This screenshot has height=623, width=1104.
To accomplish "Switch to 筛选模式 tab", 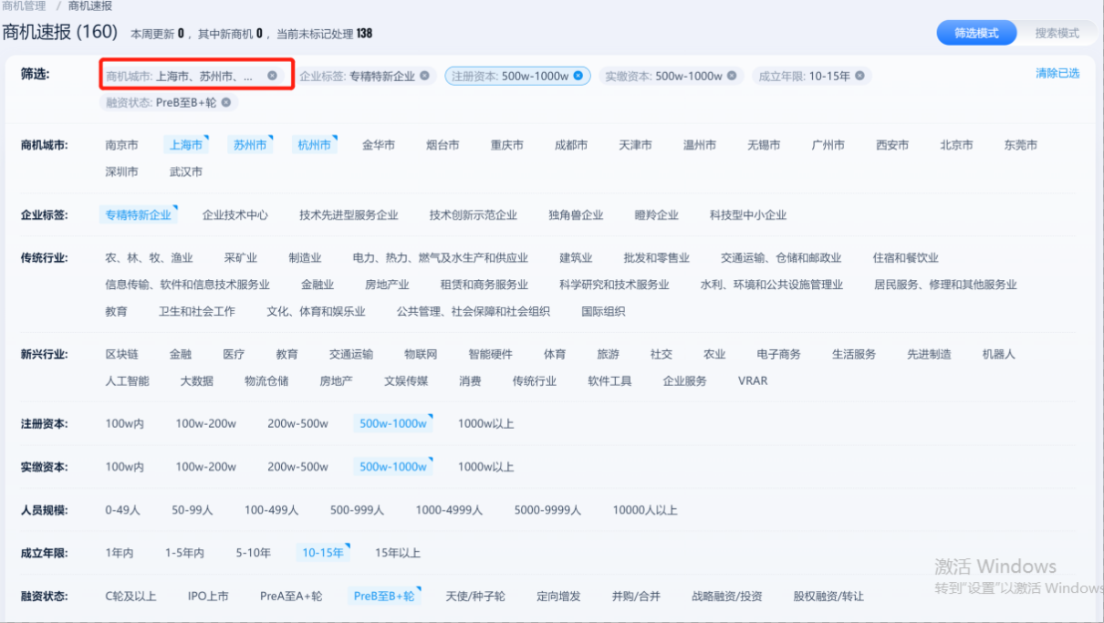I will 976,33.
